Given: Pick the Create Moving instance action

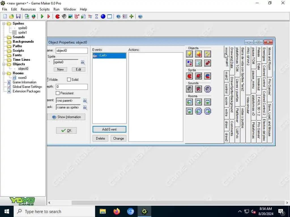Looking at the screenshot, I should [x=199, y=54].
